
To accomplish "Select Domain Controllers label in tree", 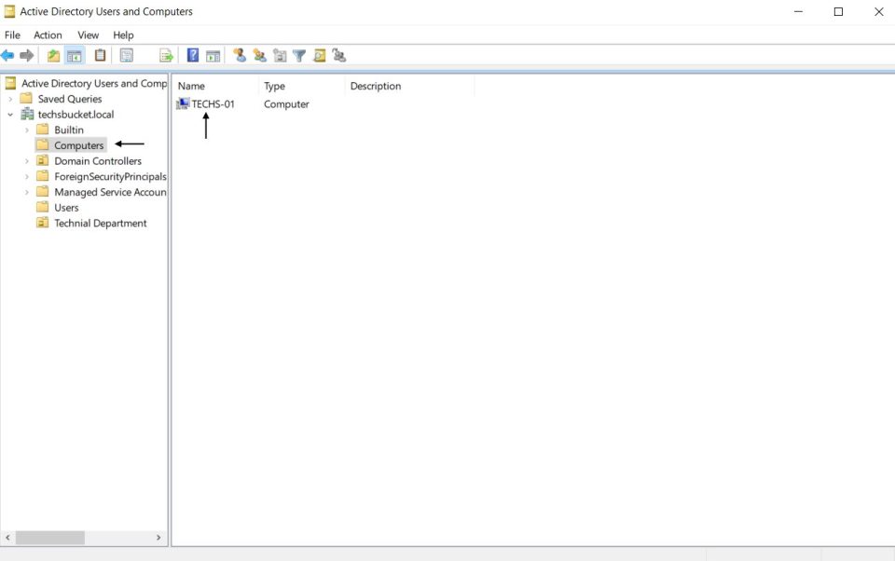I will (98, 161).
